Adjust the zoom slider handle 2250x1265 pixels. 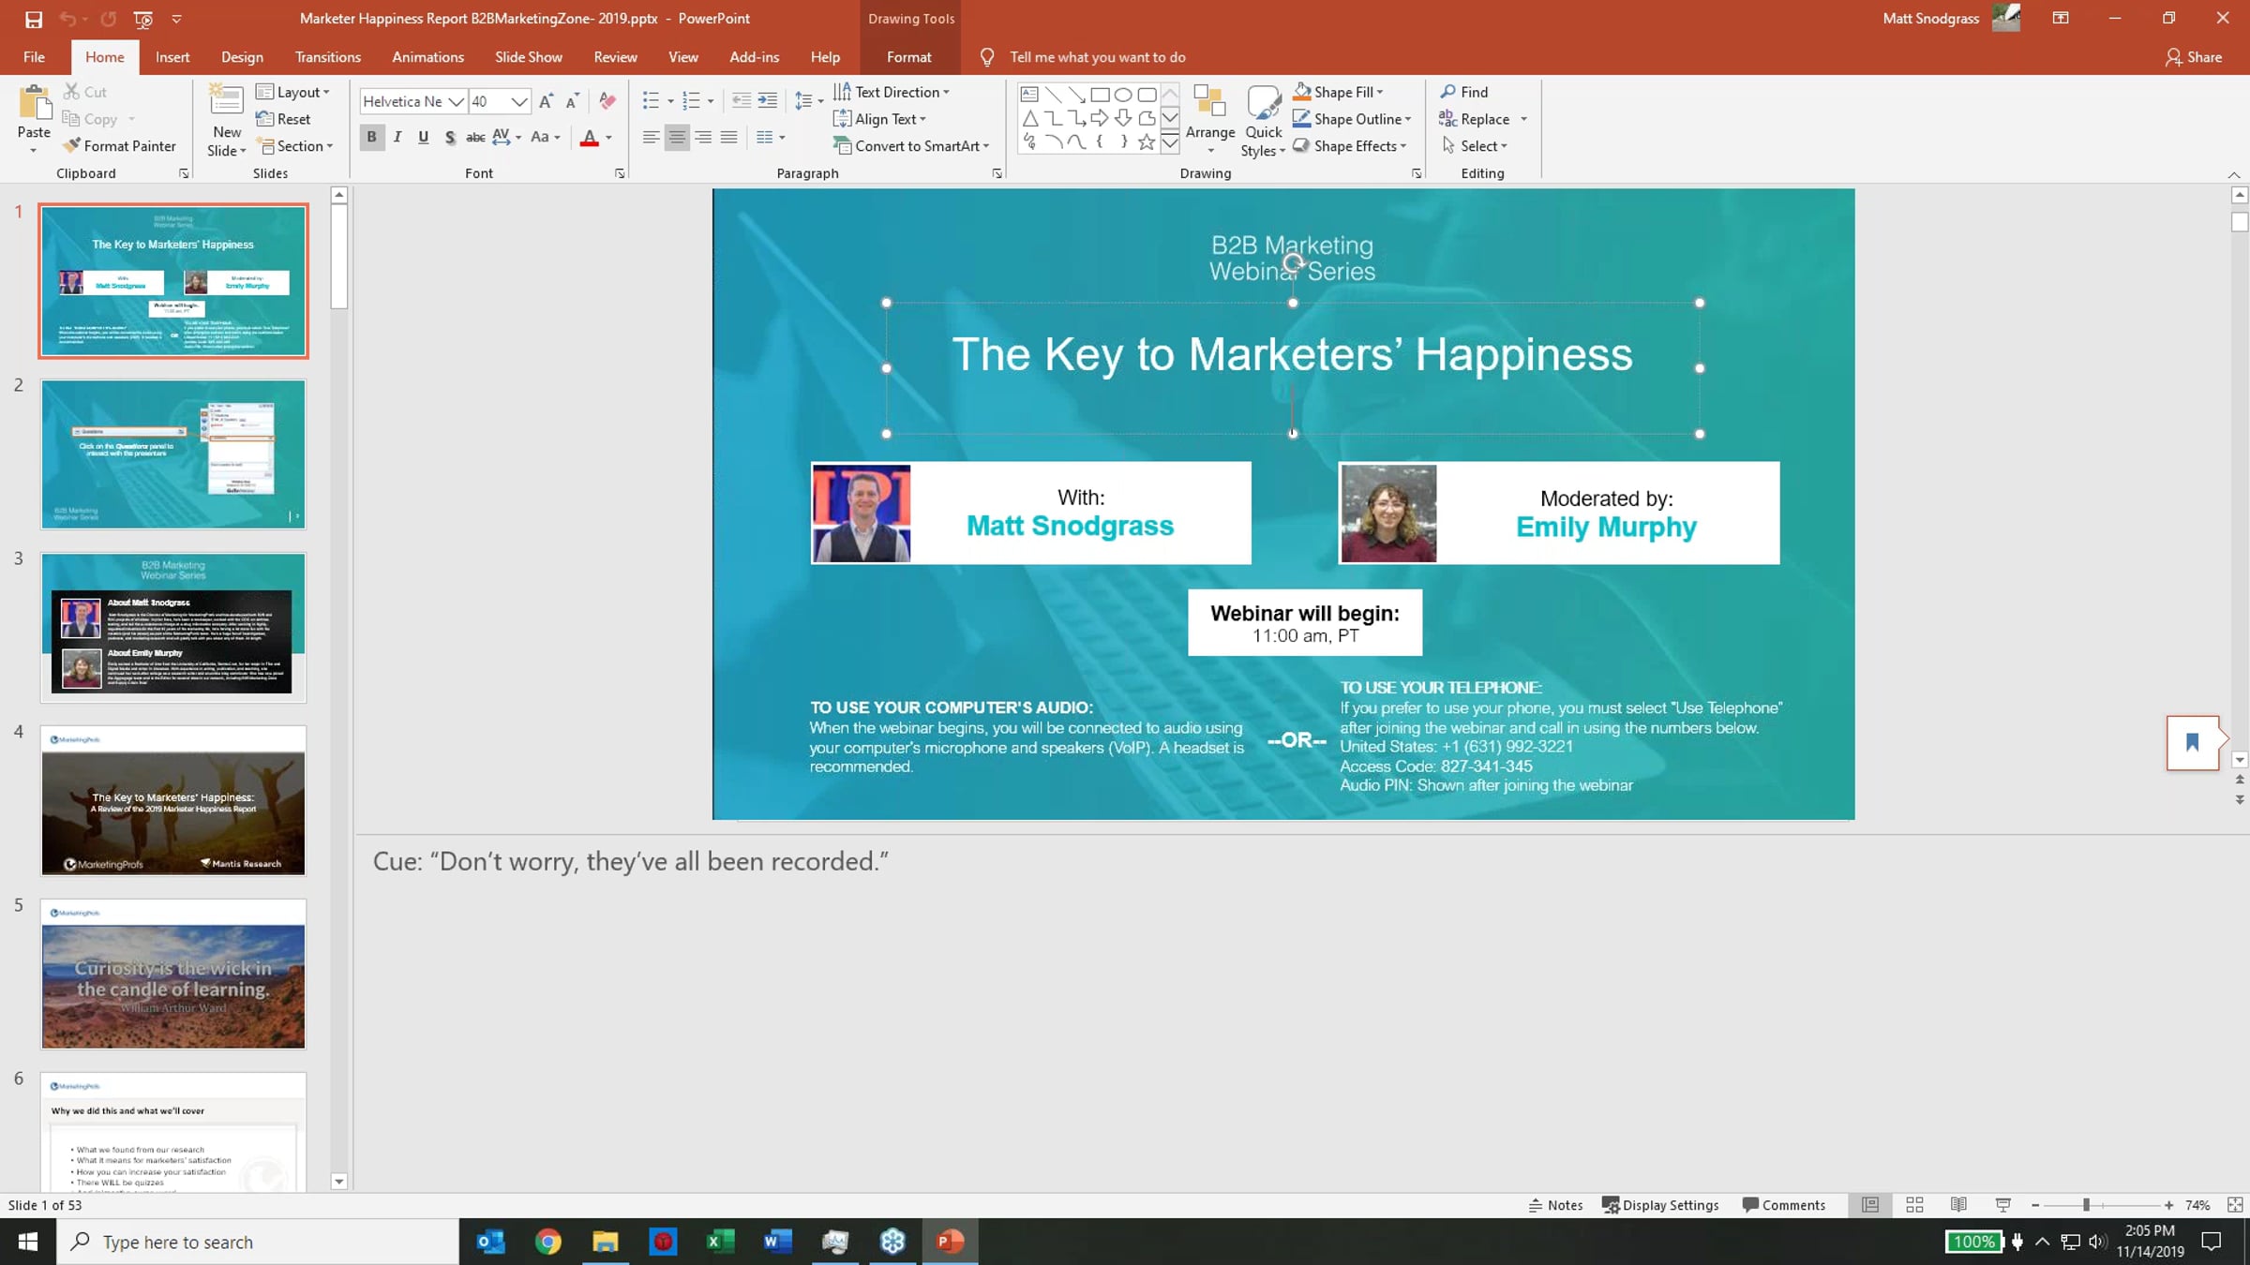[x=2086, y=1205]
